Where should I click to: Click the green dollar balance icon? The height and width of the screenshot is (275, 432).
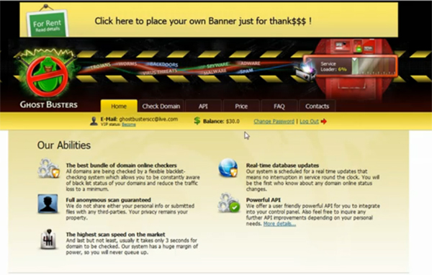tap(197, 121)
